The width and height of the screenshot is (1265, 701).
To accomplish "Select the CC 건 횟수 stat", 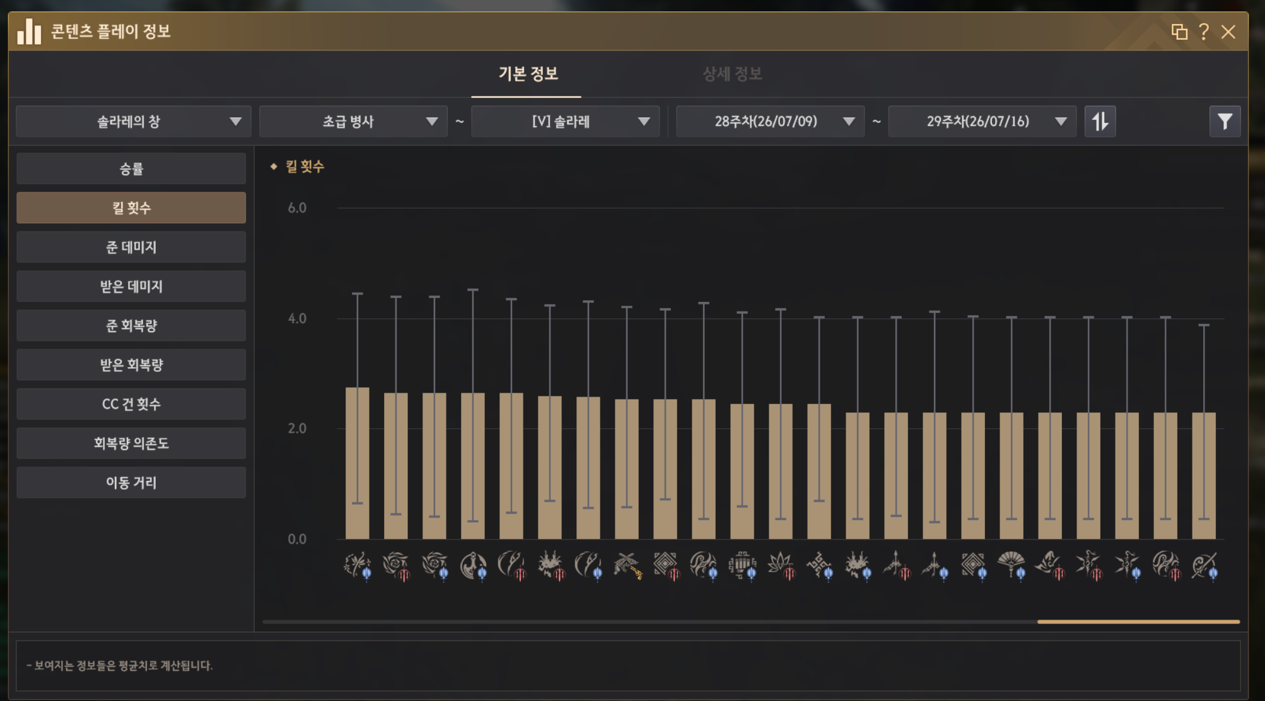I will click(x=131, y=404).
